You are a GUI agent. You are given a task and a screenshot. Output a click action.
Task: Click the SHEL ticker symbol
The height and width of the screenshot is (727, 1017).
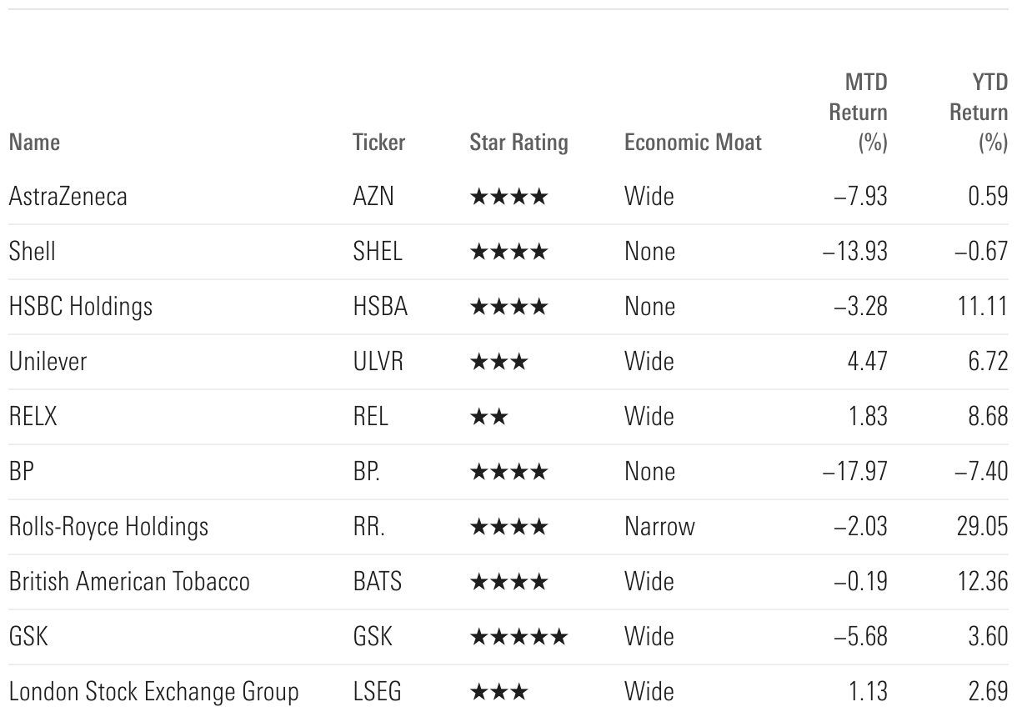pyautogui.click(x=377, y=252)
